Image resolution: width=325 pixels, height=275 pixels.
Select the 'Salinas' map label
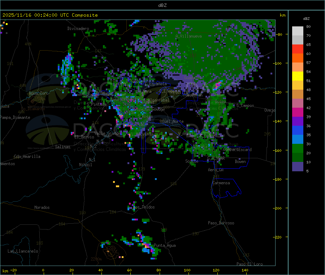tap(62, 147)
